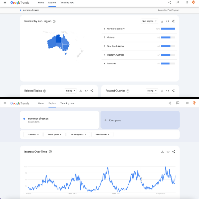Open the Rising dropdown in Related Topics
Viewport: 199px width, 199px height.
click(71, 91)
